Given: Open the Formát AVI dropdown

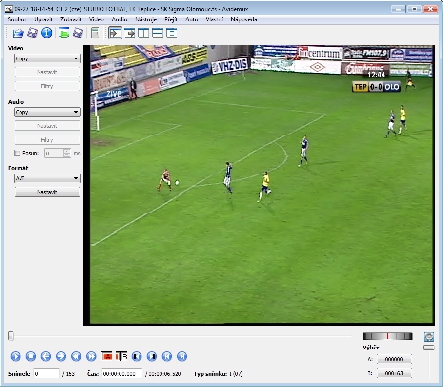Looking at the screenshot, I should [47, 178].
